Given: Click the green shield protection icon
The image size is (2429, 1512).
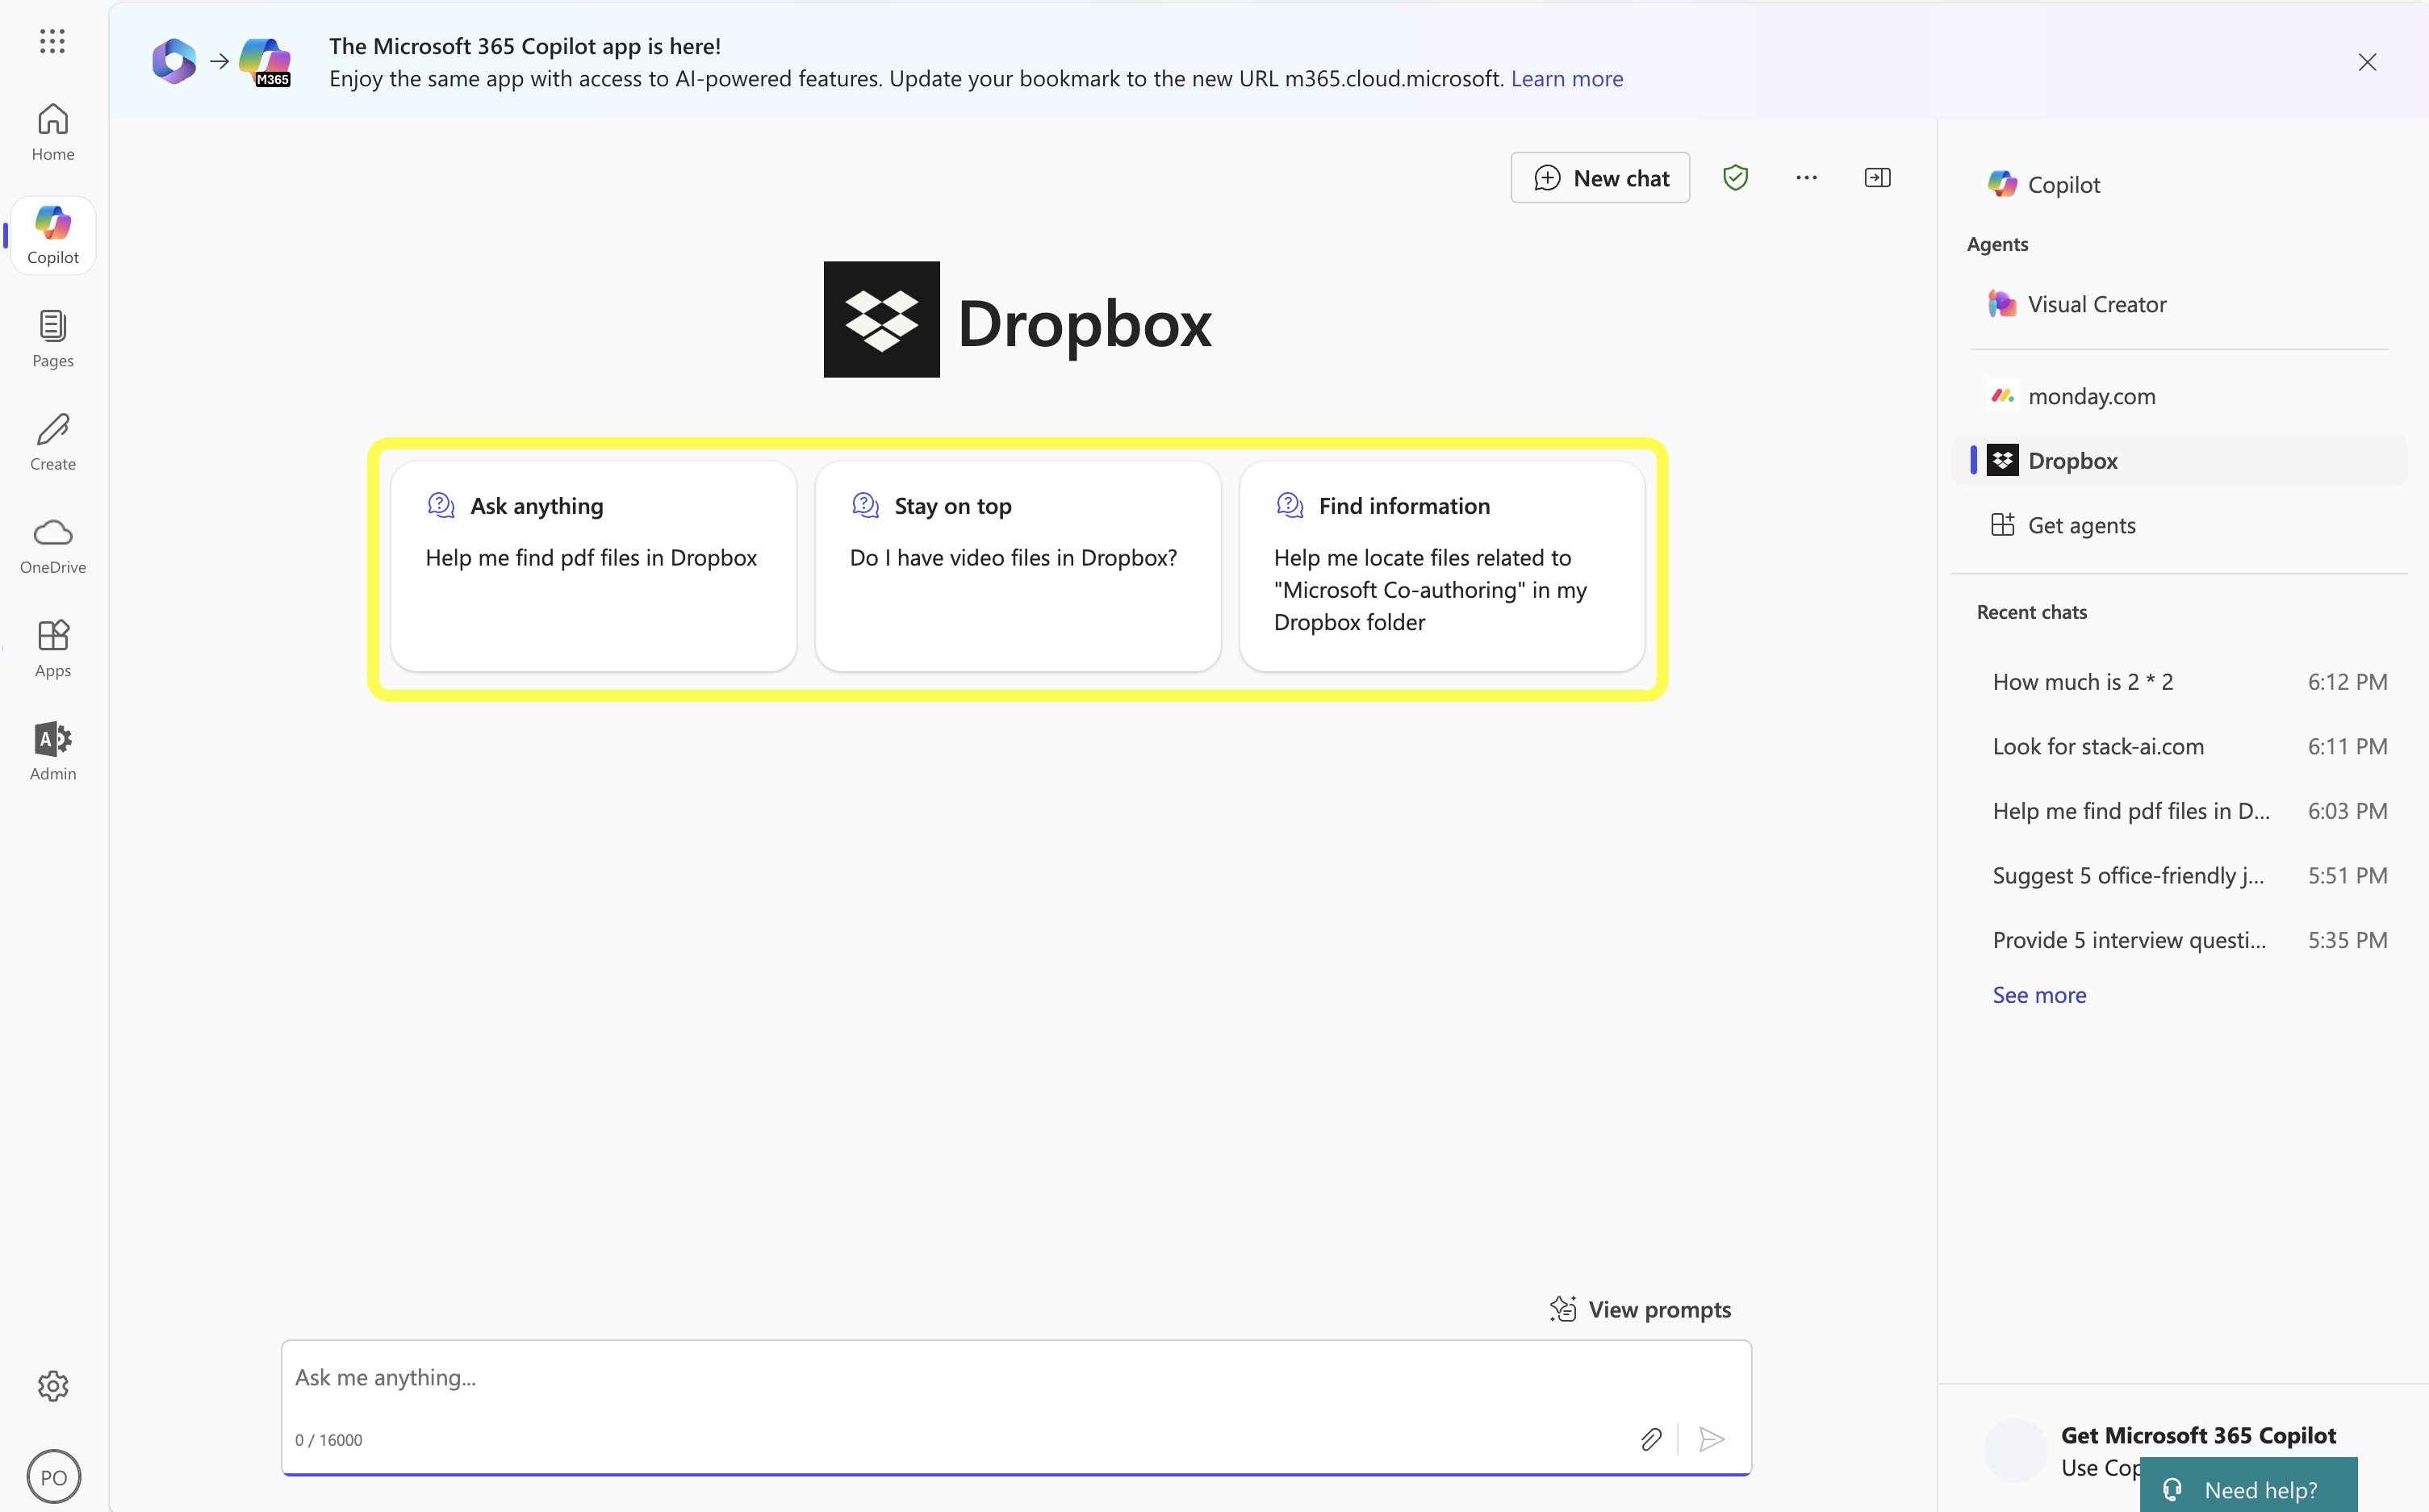Looking at the screenshot, I should (1735, 178).
